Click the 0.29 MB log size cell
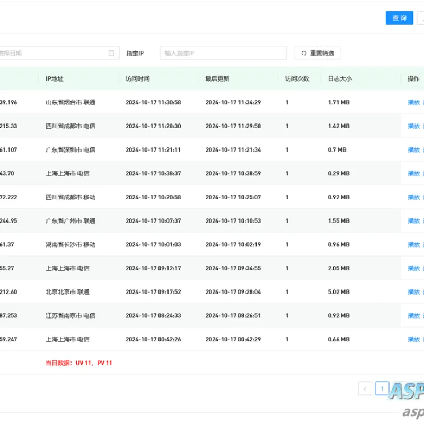Screen dimensions: 424x424 point(339,174)
